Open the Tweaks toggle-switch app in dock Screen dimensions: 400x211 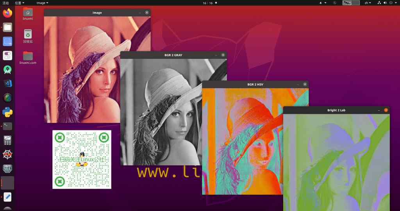point(7,55)
